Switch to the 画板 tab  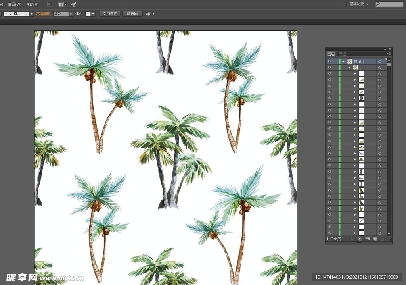tap(342, 54)
